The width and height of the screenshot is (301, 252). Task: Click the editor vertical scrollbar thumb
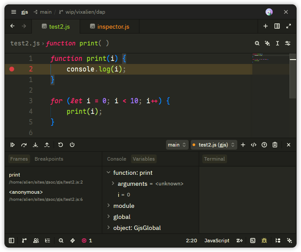tap(293, 76)
